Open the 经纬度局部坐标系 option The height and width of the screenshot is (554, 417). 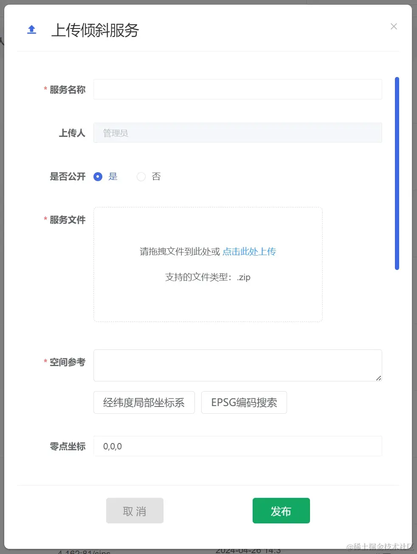point(144,402)
